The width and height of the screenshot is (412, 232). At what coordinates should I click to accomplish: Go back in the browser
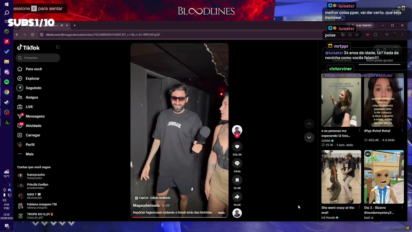[17, 34]
